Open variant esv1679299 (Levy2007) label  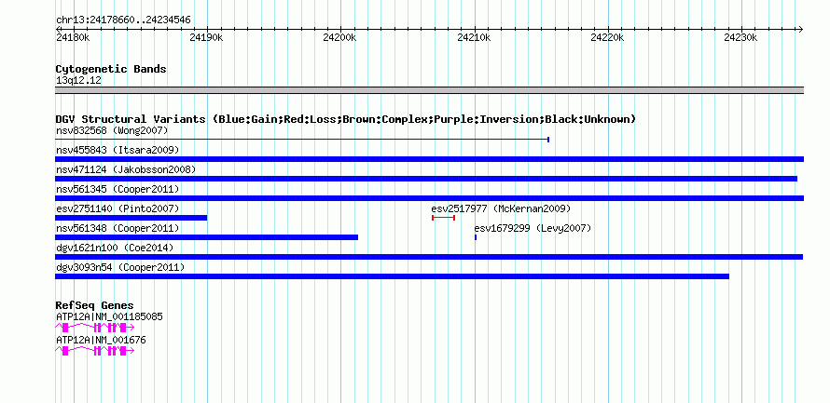(533, 228)
